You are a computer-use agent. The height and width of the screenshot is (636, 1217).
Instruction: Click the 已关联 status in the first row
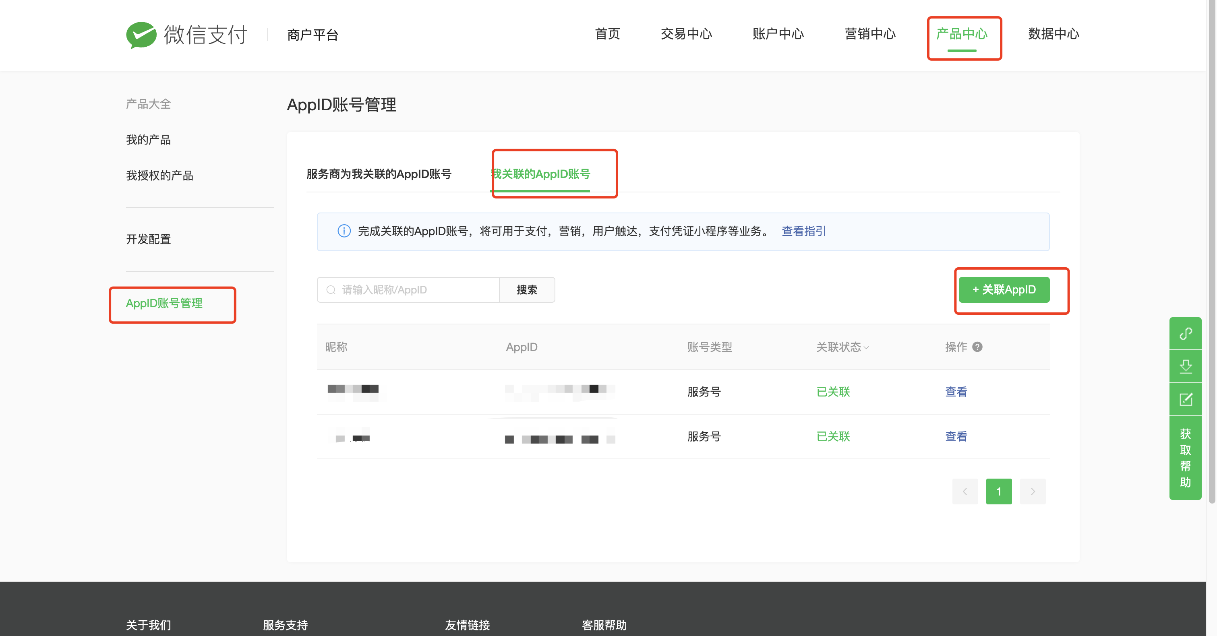click(x=833, y=391)
